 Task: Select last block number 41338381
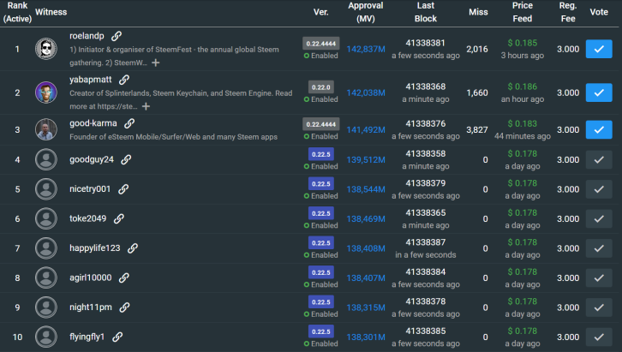pos(425,43)
